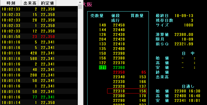Select the 18:02:33 trade with volume 12
Image resolution: width=207 pixels, height=105 pixels.
39,31
